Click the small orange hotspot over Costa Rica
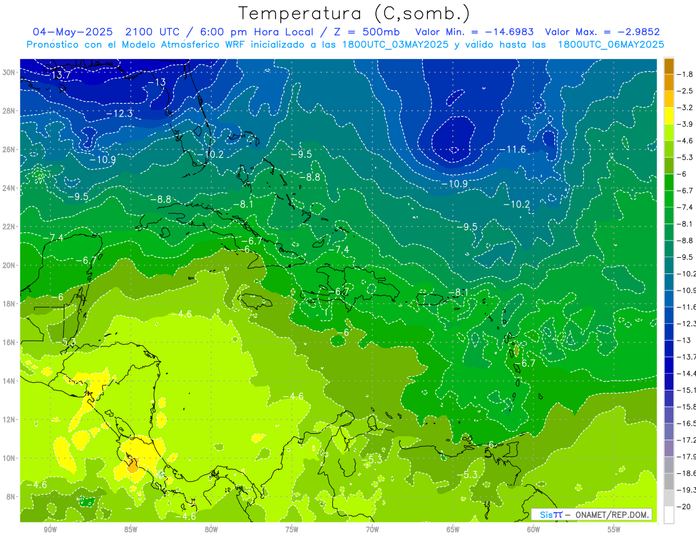Image resolution: width=696 pixels, height=537 pixels. pos(133,466)
